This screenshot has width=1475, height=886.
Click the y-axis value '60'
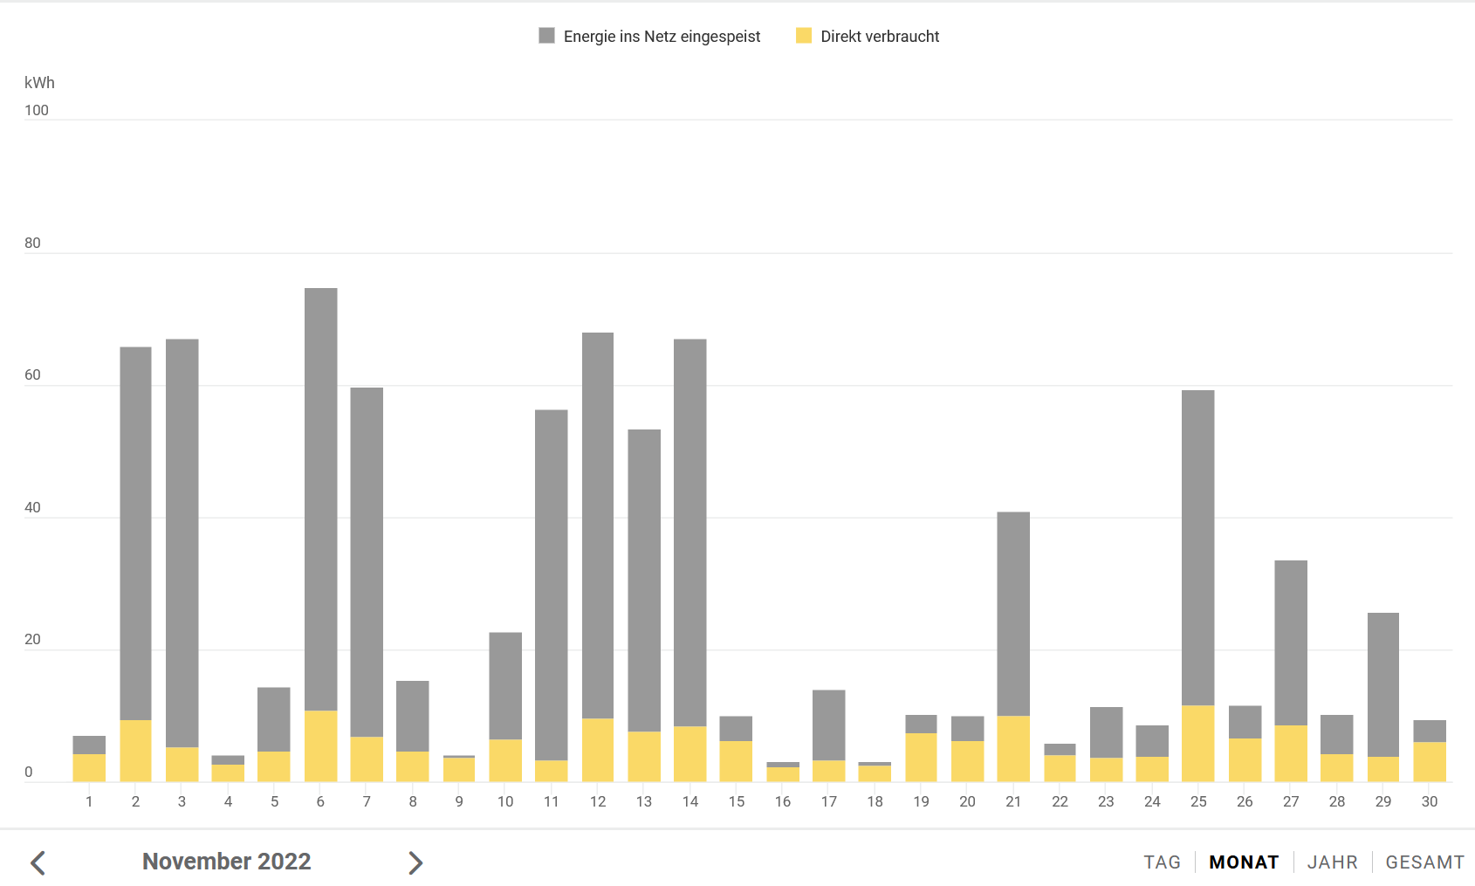32,374
